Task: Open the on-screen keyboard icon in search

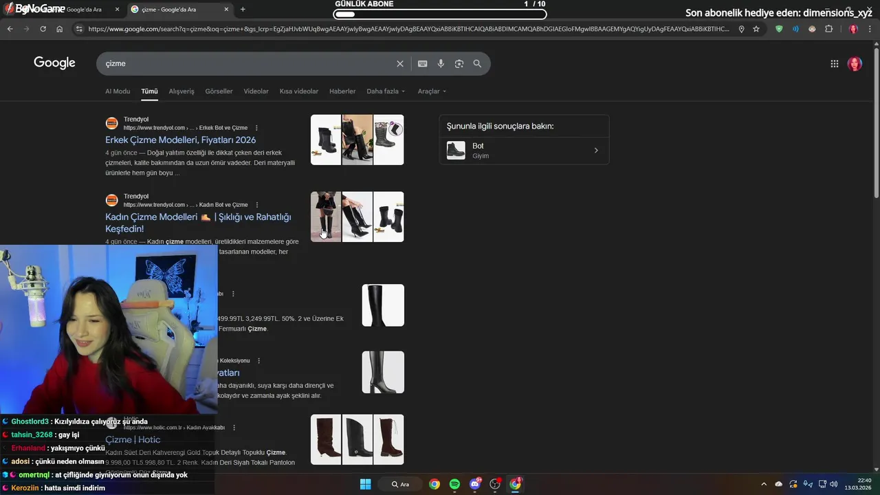Action: (423, 63)
